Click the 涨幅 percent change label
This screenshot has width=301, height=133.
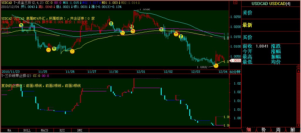click(276, 52)
